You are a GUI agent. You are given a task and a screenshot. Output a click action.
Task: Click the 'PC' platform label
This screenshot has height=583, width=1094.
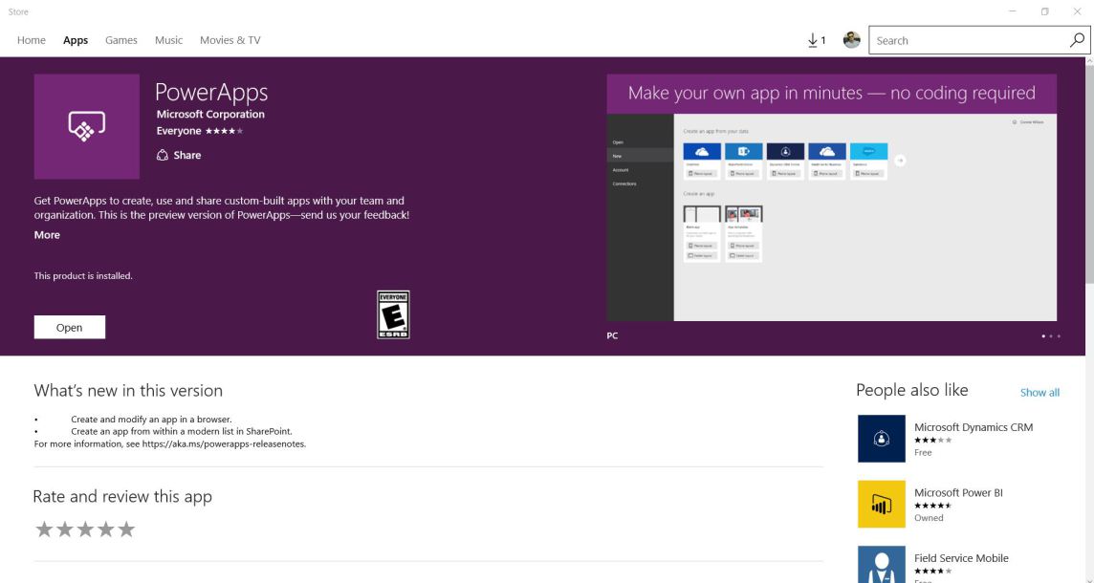pyautogui.click(x=612, y=336)
